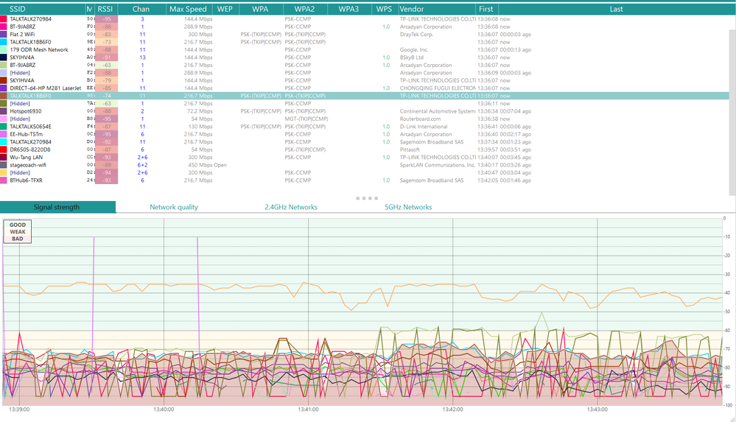The image size is (736, 422).
Task: Click the 72.2 Mbps max speed cell
Action: (x=200, y=111)
